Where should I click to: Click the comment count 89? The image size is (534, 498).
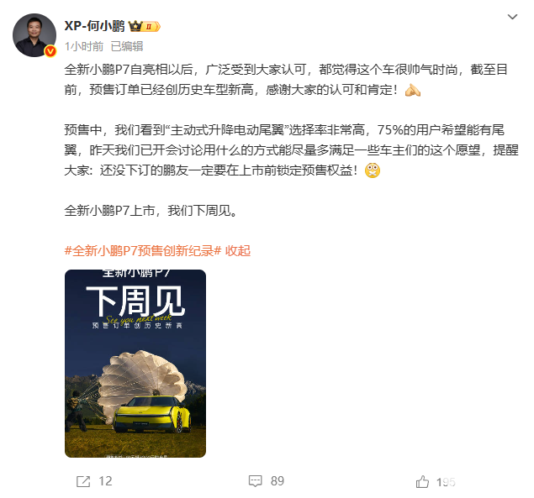point(278,481)
